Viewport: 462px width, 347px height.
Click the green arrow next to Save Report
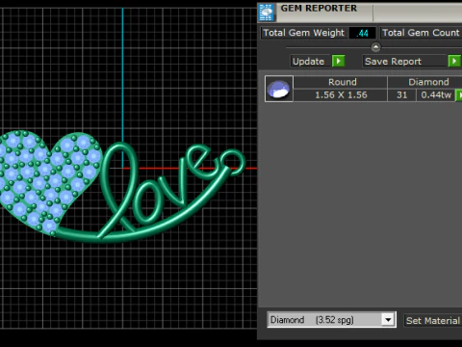[x=454, y=61]
